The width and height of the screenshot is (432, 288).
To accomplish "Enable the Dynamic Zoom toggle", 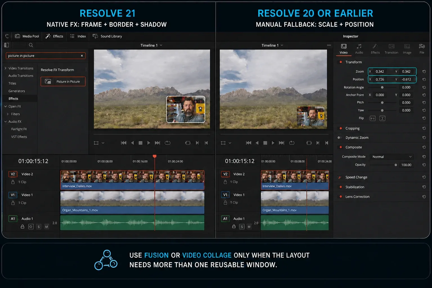I will pyautogui.click(x=340, y=138).
